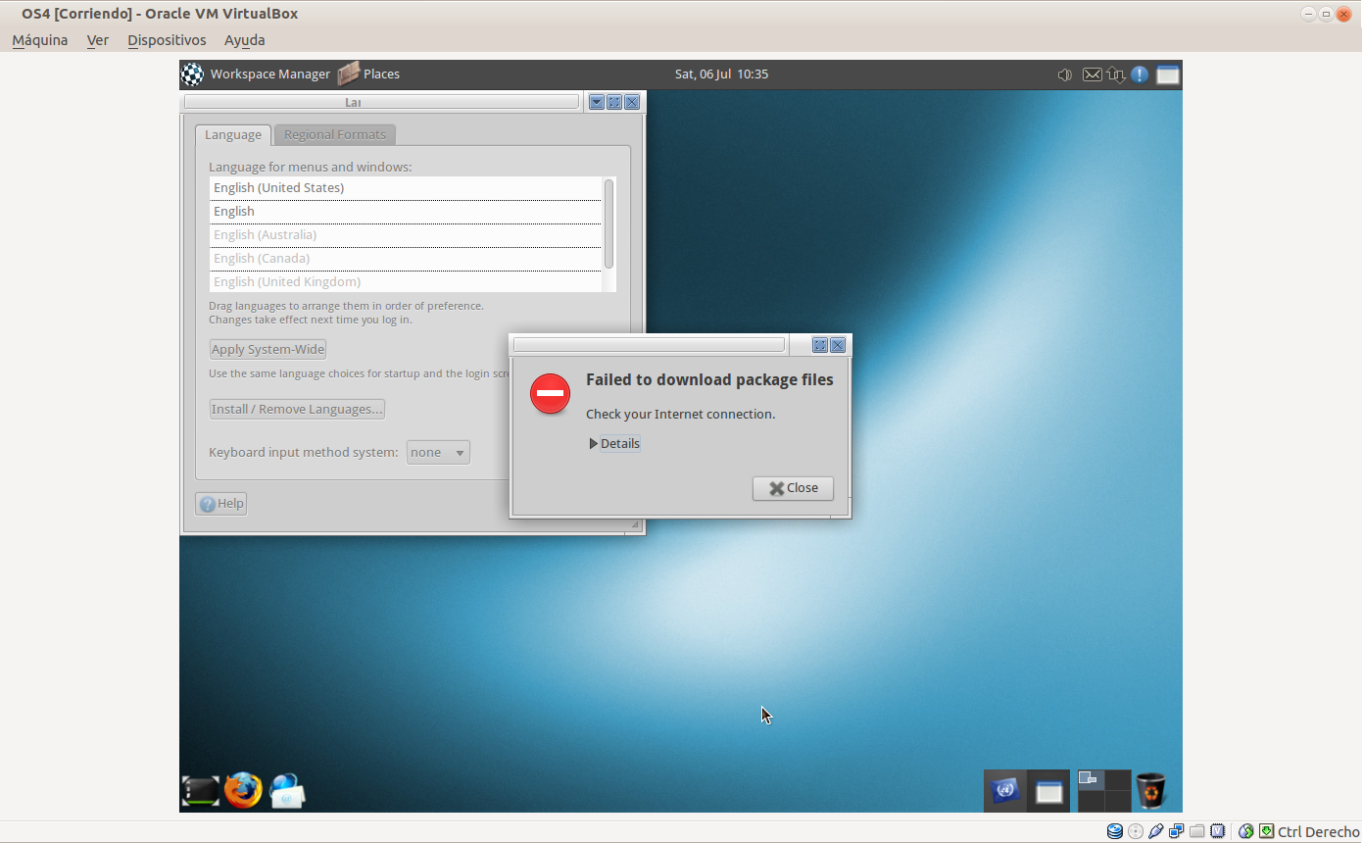
Task: Click the volume speaker icon in panel
Action: coord(1065,74)
